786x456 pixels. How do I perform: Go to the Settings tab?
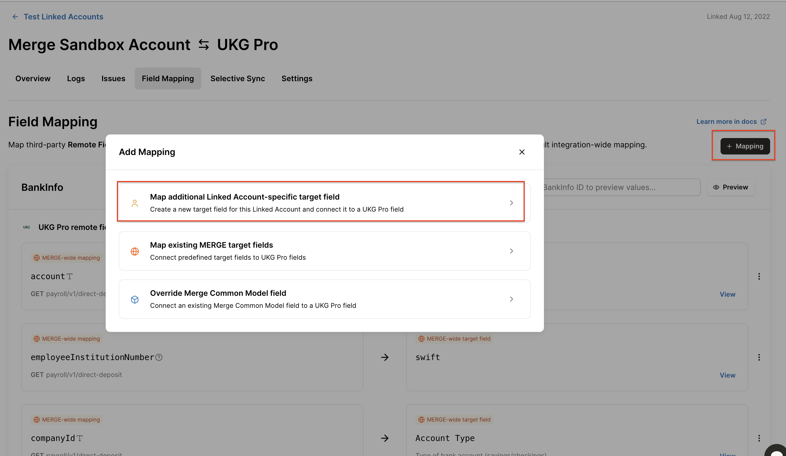297,78
